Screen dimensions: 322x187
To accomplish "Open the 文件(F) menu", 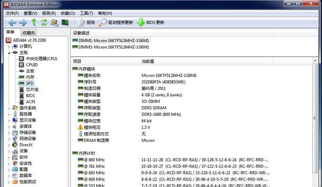I will 12,13.
